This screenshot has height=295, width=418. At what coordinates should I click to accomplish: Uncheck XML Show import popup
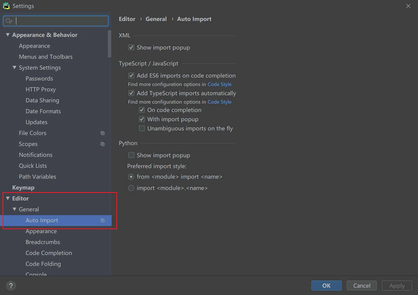[132, 47]
